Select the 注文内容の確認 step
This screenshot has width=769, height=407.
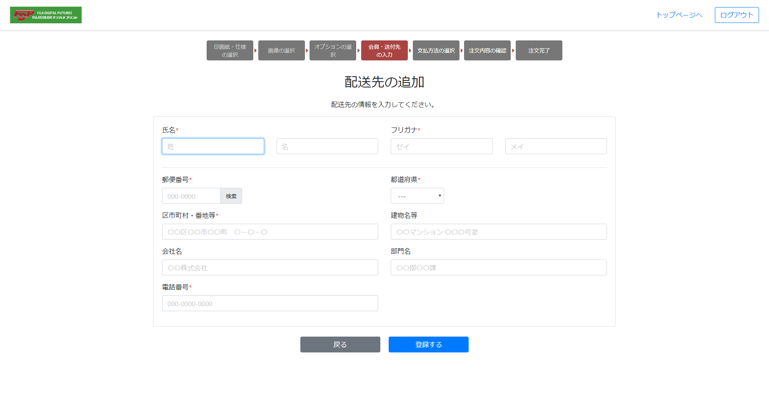(487, 50)
